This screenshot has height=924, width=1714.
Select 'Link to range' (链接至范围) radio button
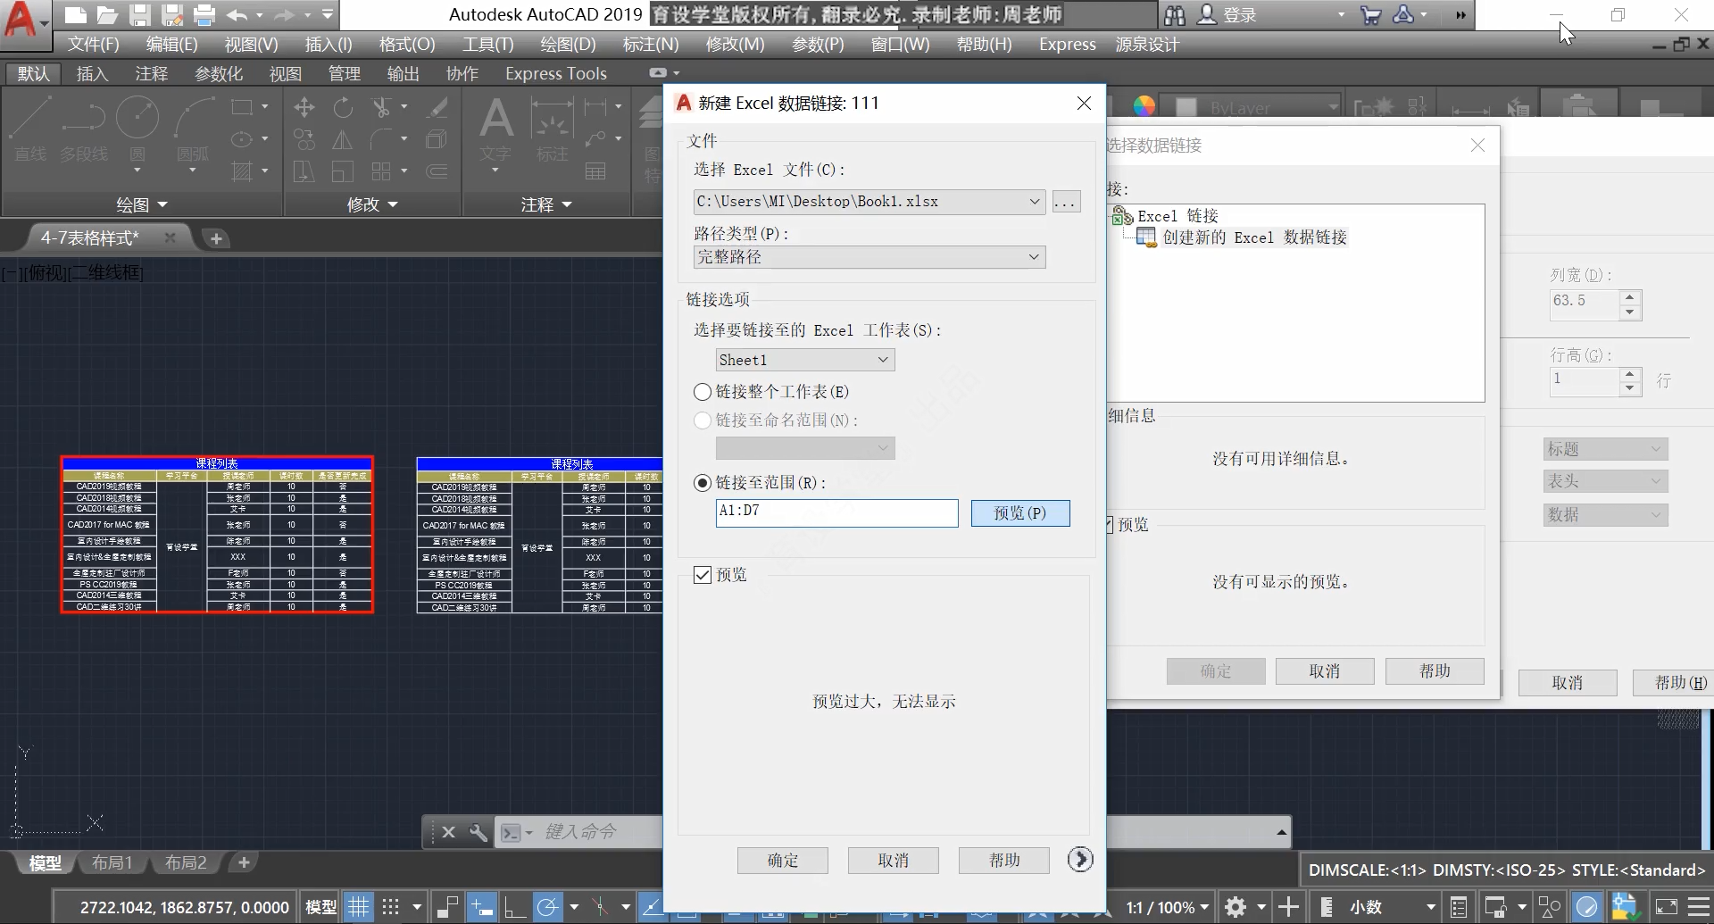[x=703, y=483]
